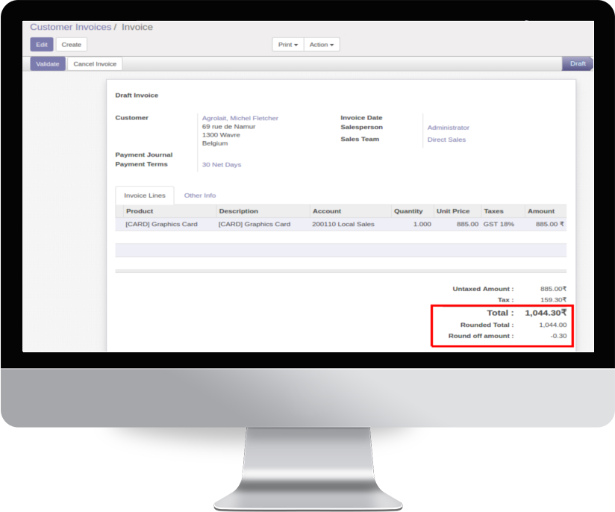
Task: Click the Tax value 159.30₹
Action: (553, 300)
